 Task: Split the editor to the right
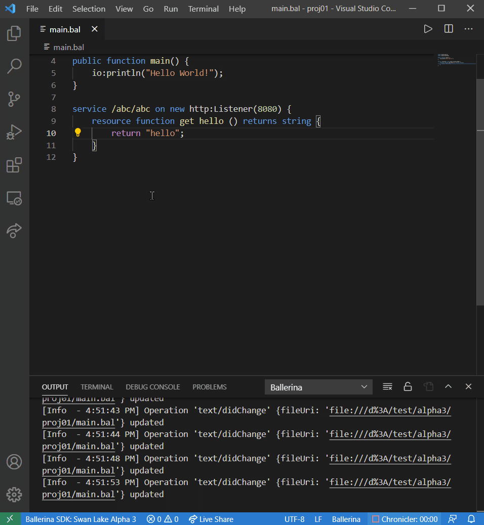[449, 29]
